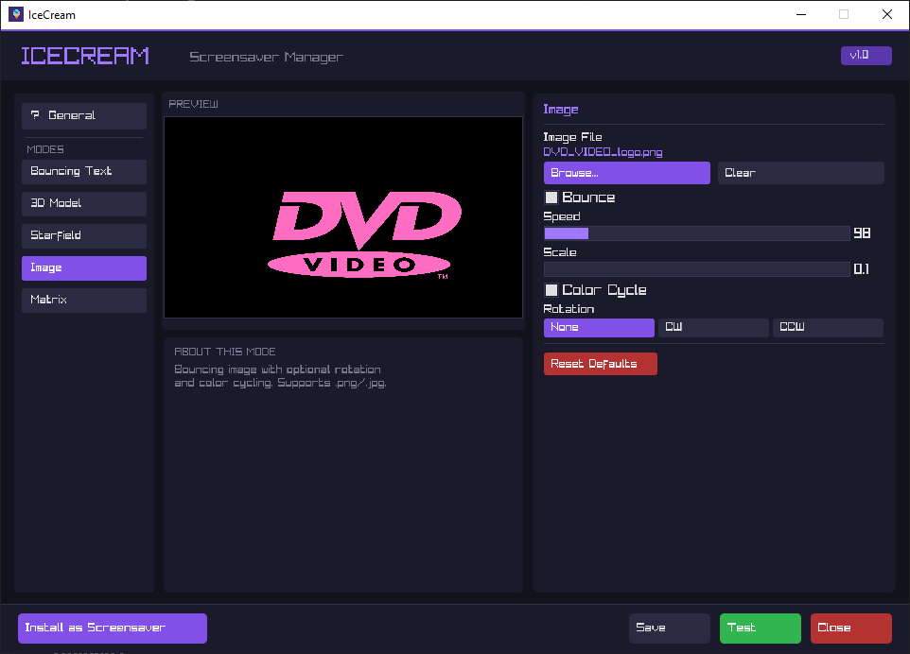
Task: Clear the selected image file
Action: [801, 173]
